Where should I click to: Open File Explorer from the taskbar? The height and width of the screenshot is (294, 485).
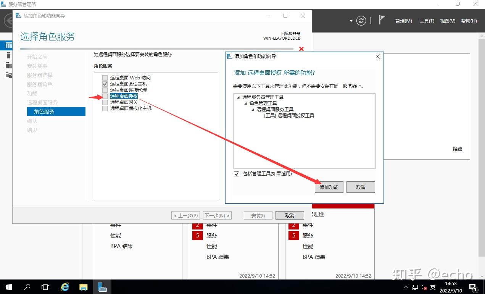click(83, 287)
